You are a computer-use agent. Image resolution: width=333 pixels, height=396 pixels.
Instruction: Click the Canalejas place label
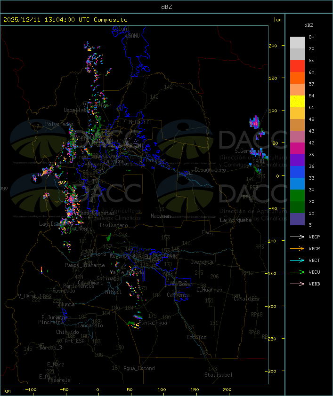[x=246, y=299]
